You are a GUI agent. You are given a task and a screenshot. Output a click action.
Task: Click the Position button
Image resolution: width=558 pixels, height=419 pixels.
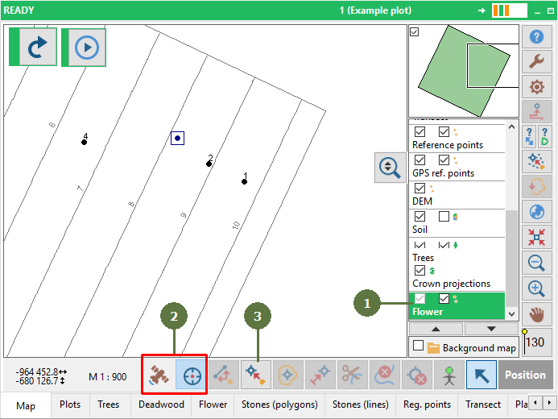(525, 375)
